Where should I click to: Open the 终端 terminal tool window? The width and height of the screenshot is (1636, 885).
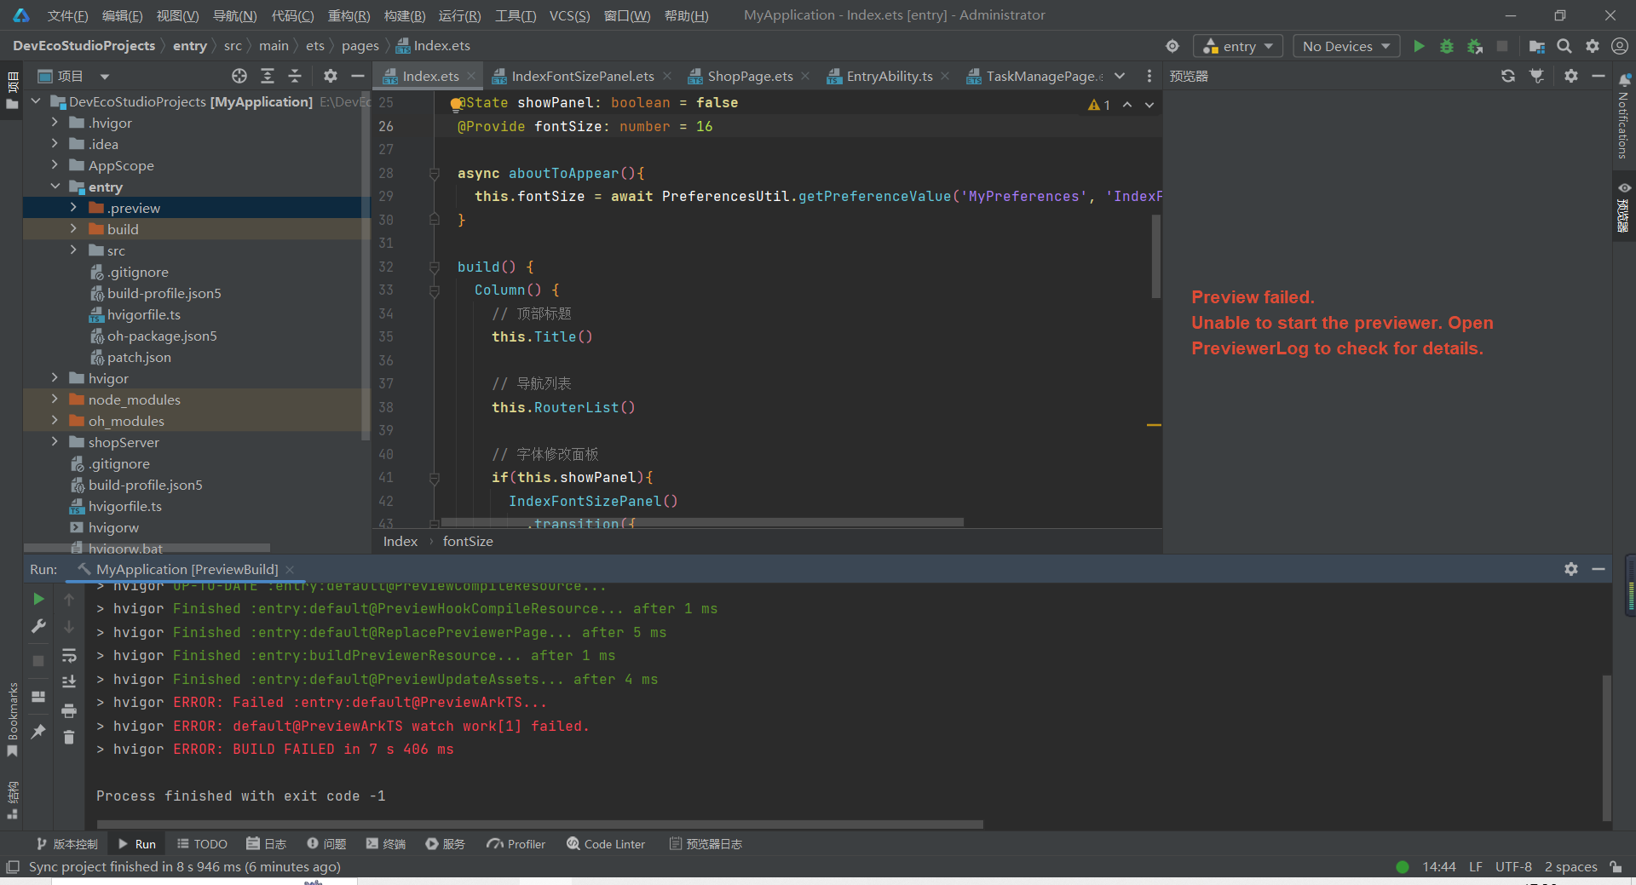click(x=386, y=844)
